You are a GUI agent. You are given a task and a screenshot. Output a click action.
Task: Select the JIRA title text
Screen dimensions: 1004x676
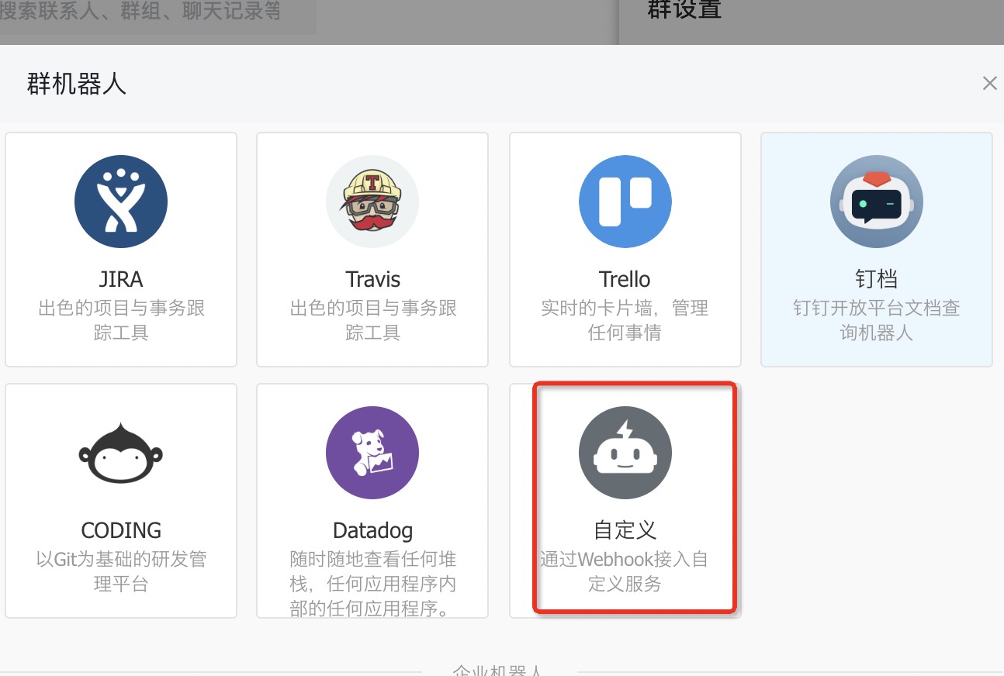(121, 279)
